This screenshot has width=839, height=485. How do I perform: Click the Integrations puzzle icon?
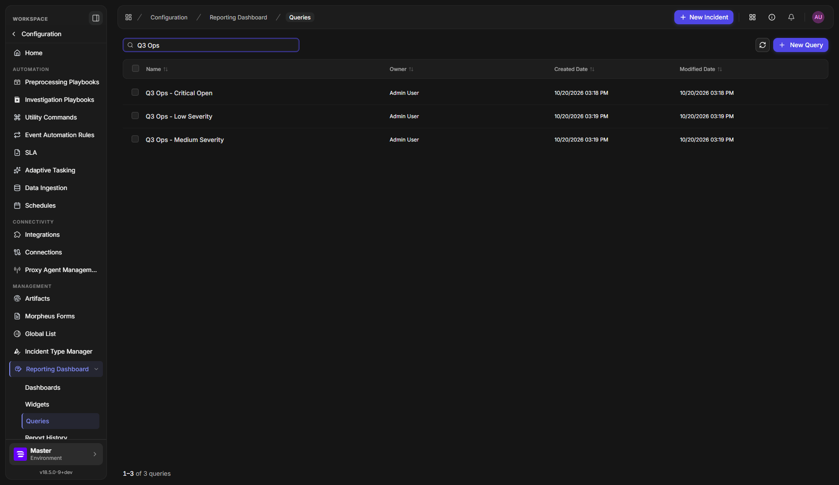tap(17, 235)
